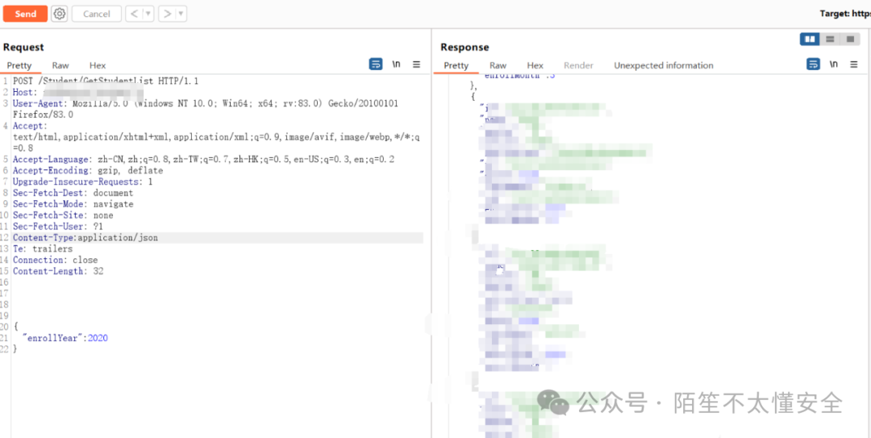This screenshot has width=871, height=438.
Task: Go to previous request with back arrow
Action: (x=133, y=14)
